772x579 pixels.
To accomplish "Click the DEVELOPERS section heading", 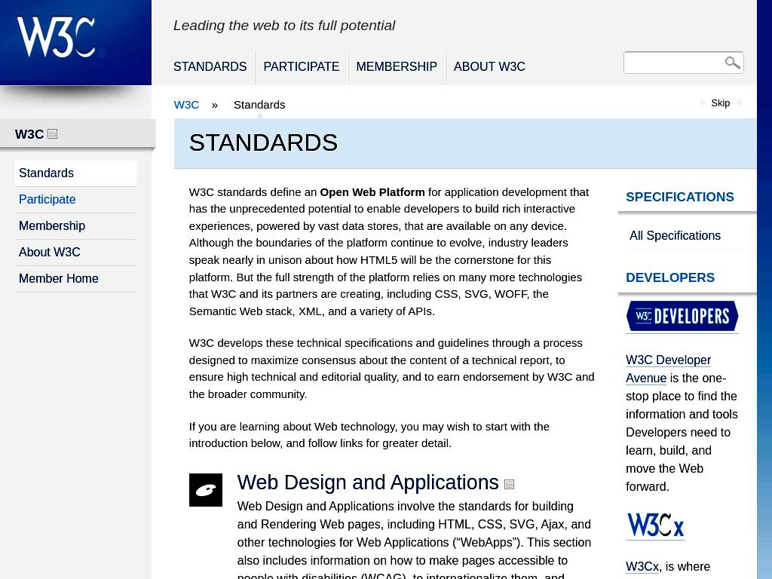I will click(x=669, y=277).
